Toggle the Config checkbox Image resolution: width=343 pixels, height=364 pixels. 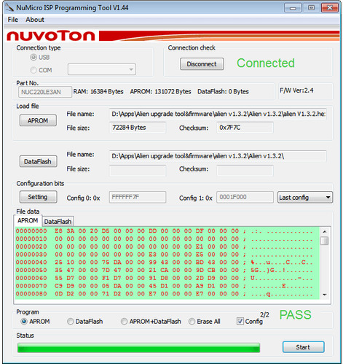pyautogui.click(x=240, y=321)
